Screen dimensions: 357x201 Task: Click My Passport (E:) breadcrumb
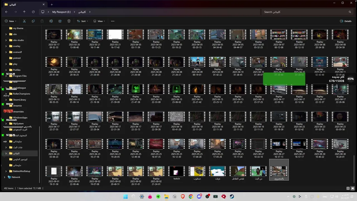point(61,12)
